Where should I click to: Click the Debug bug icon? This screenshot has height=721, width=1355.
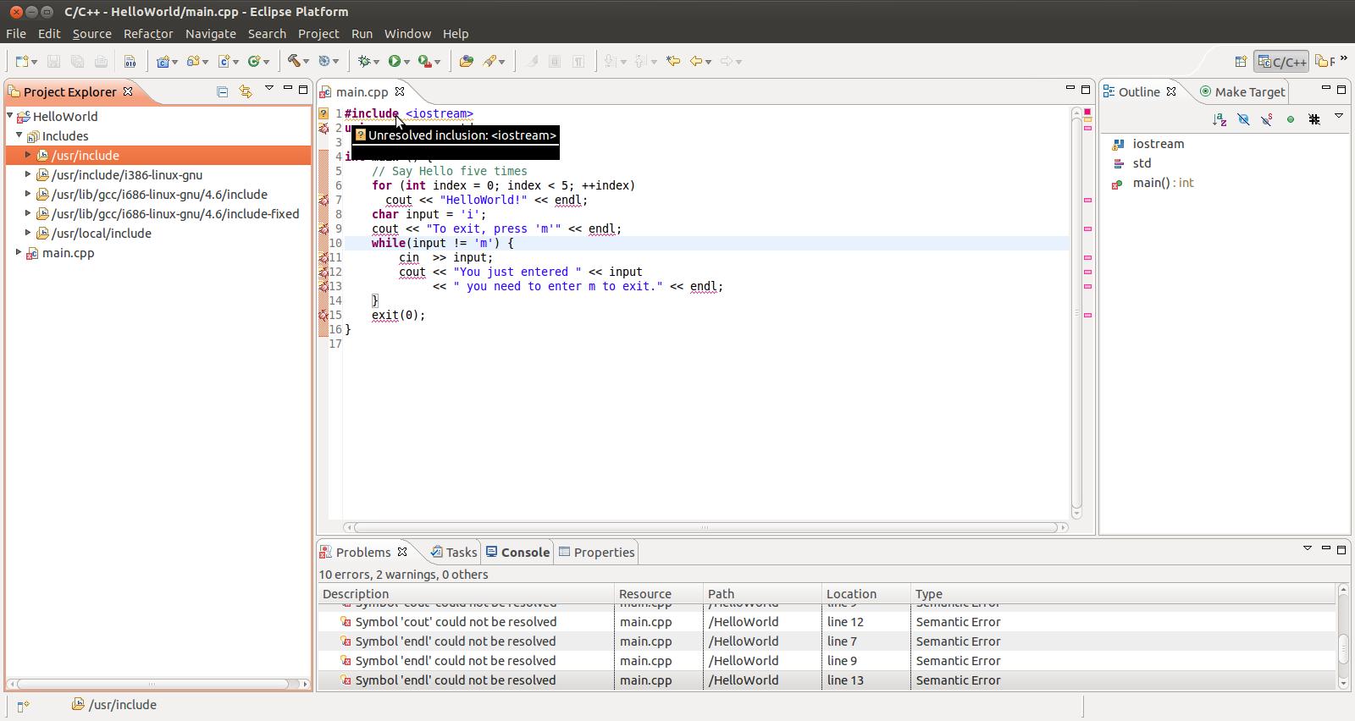365,61
